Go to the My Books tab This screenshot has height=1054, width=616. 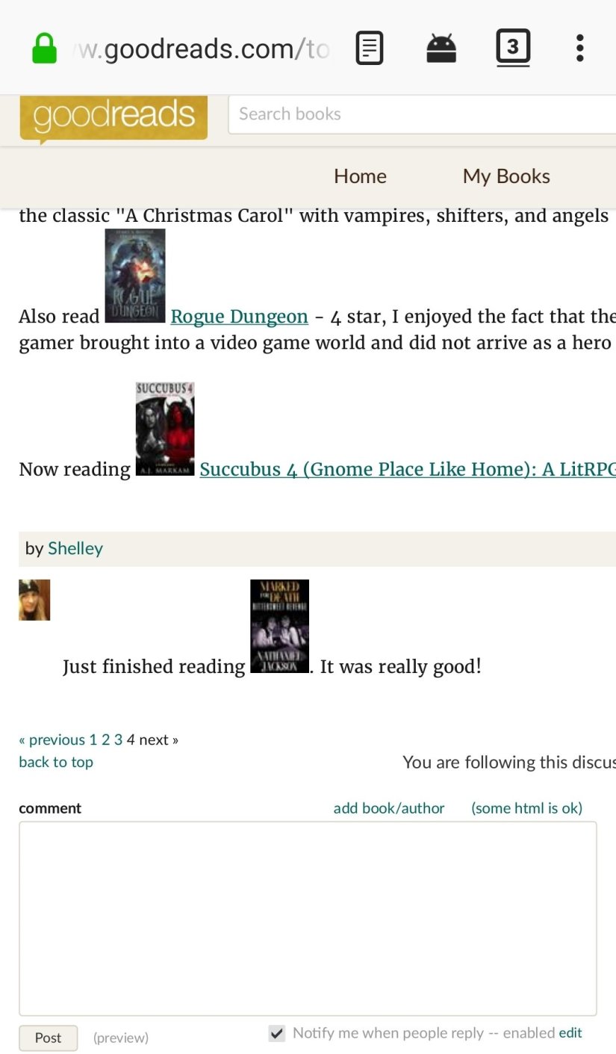506,176
